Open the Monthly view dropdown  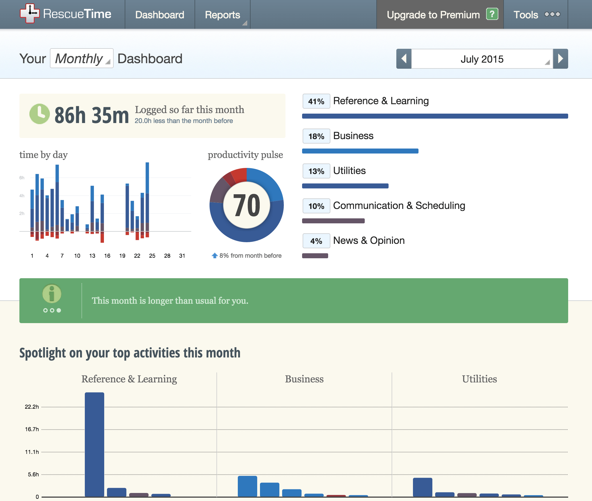click(x=81, y=58)
